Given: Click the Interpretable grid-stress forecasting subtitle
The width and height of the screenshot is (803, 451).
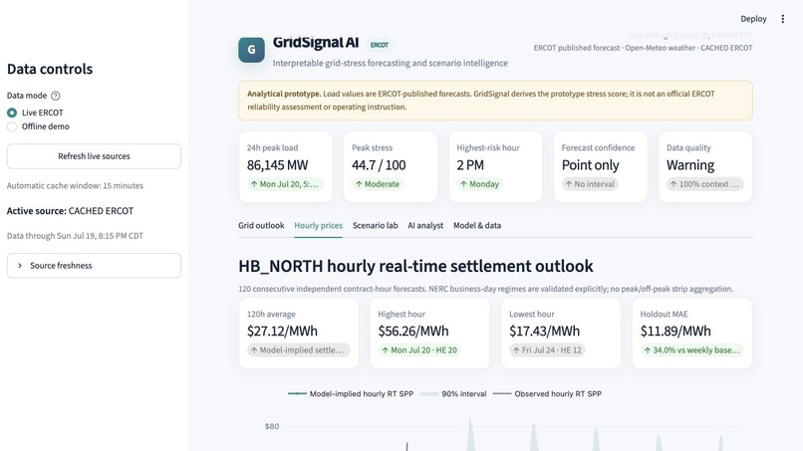Looking at the screenshot, I should (x=391, y=63).
